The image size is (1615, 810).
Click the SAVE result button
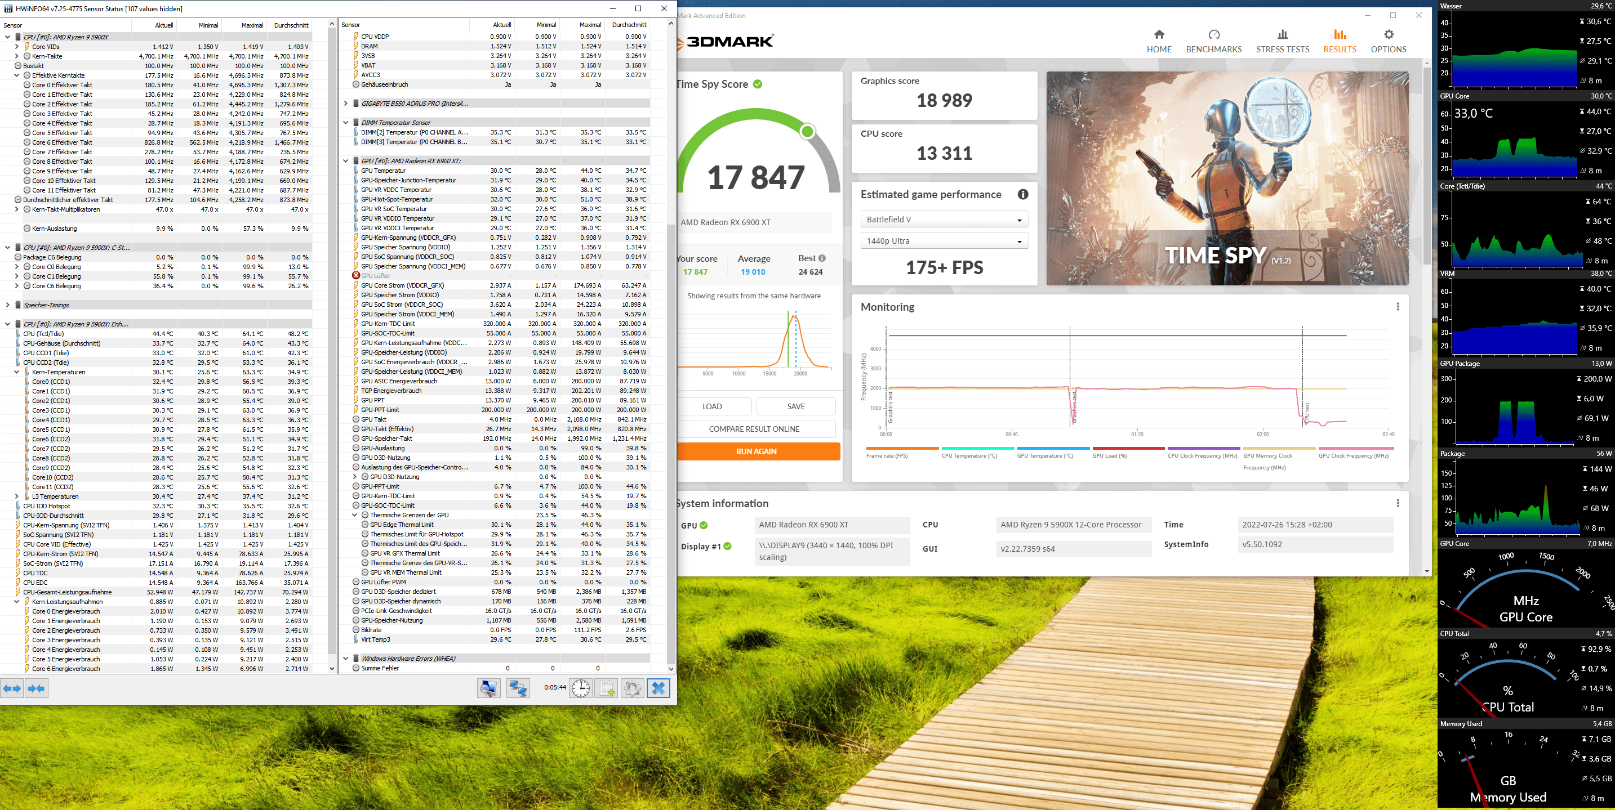click(x=796, y=406)
